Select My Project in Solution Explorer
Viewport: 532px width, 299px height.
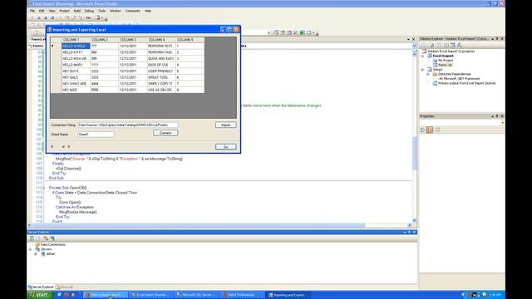tap(446, 61)
